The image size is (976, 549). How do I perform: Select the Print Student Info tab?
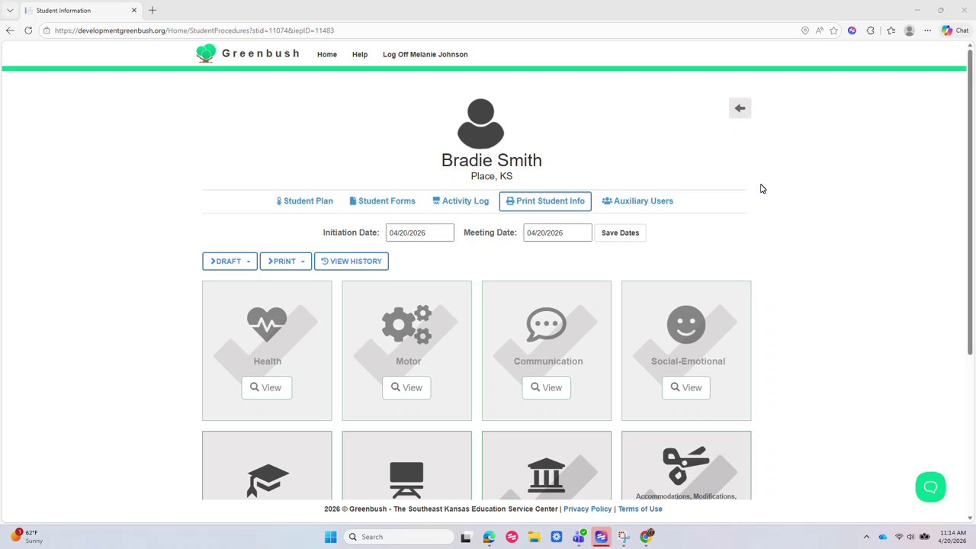[545, 201]
